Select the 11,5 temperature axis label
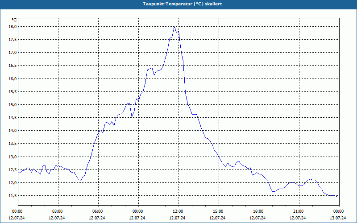The image size is (357, 223). pos(13,196)
